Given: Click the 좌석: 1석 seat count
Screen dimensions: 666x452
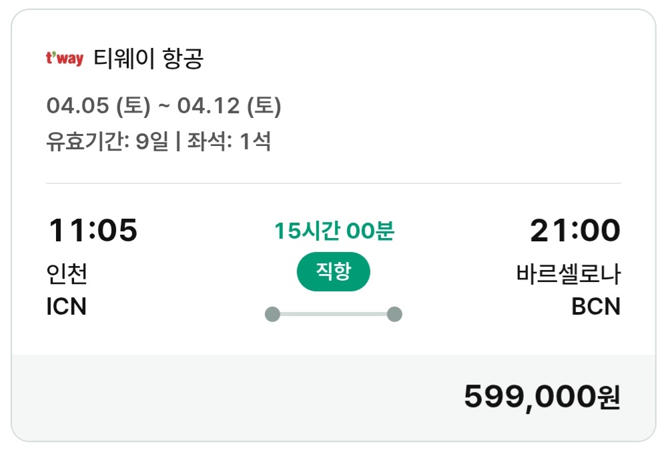Looking at the screenshot, I should click(229, 141).
